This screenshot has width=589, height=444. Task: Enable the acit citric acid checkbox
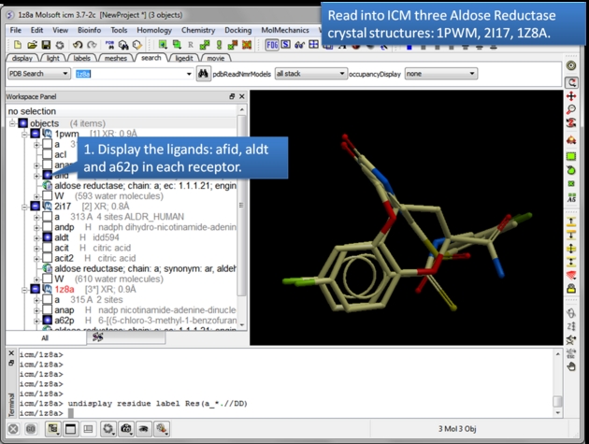click(x=48, y=248)
